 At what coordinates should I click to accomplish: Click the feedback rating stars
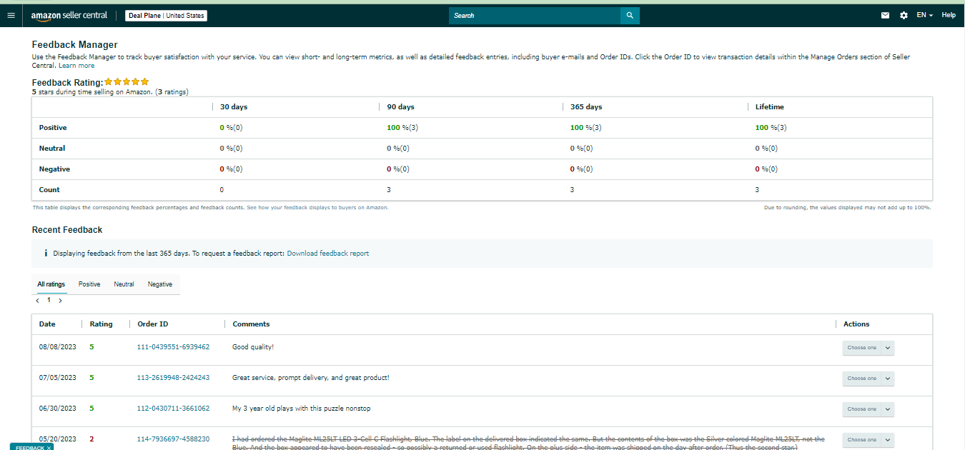127,81
